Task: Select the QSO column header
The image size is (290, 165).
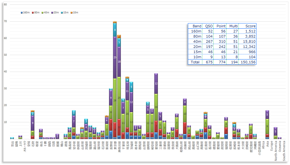Action: coord(209,26)
